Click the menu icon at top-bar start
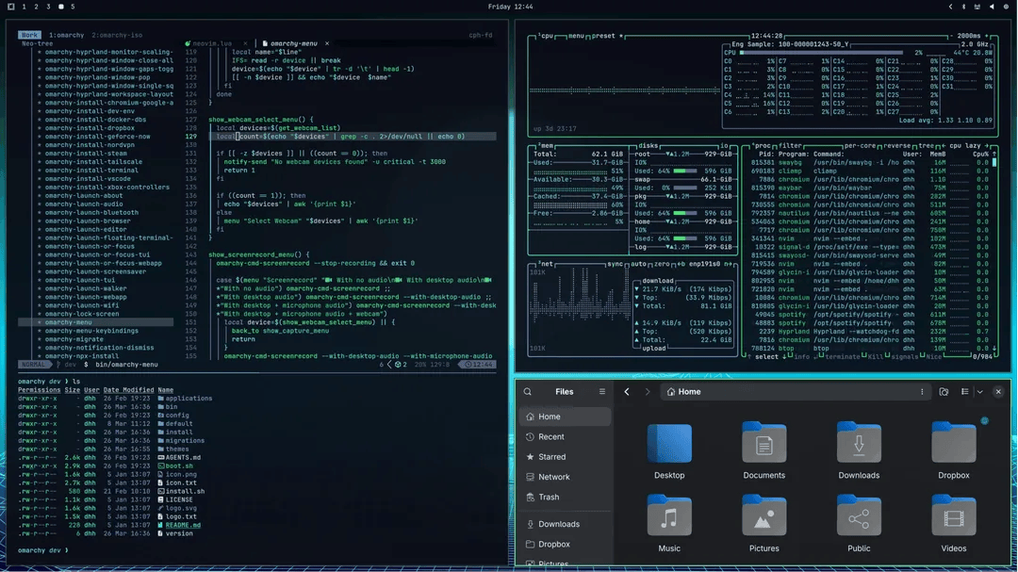Screen dimensions: 1018x572 click(x=11, y=7)
